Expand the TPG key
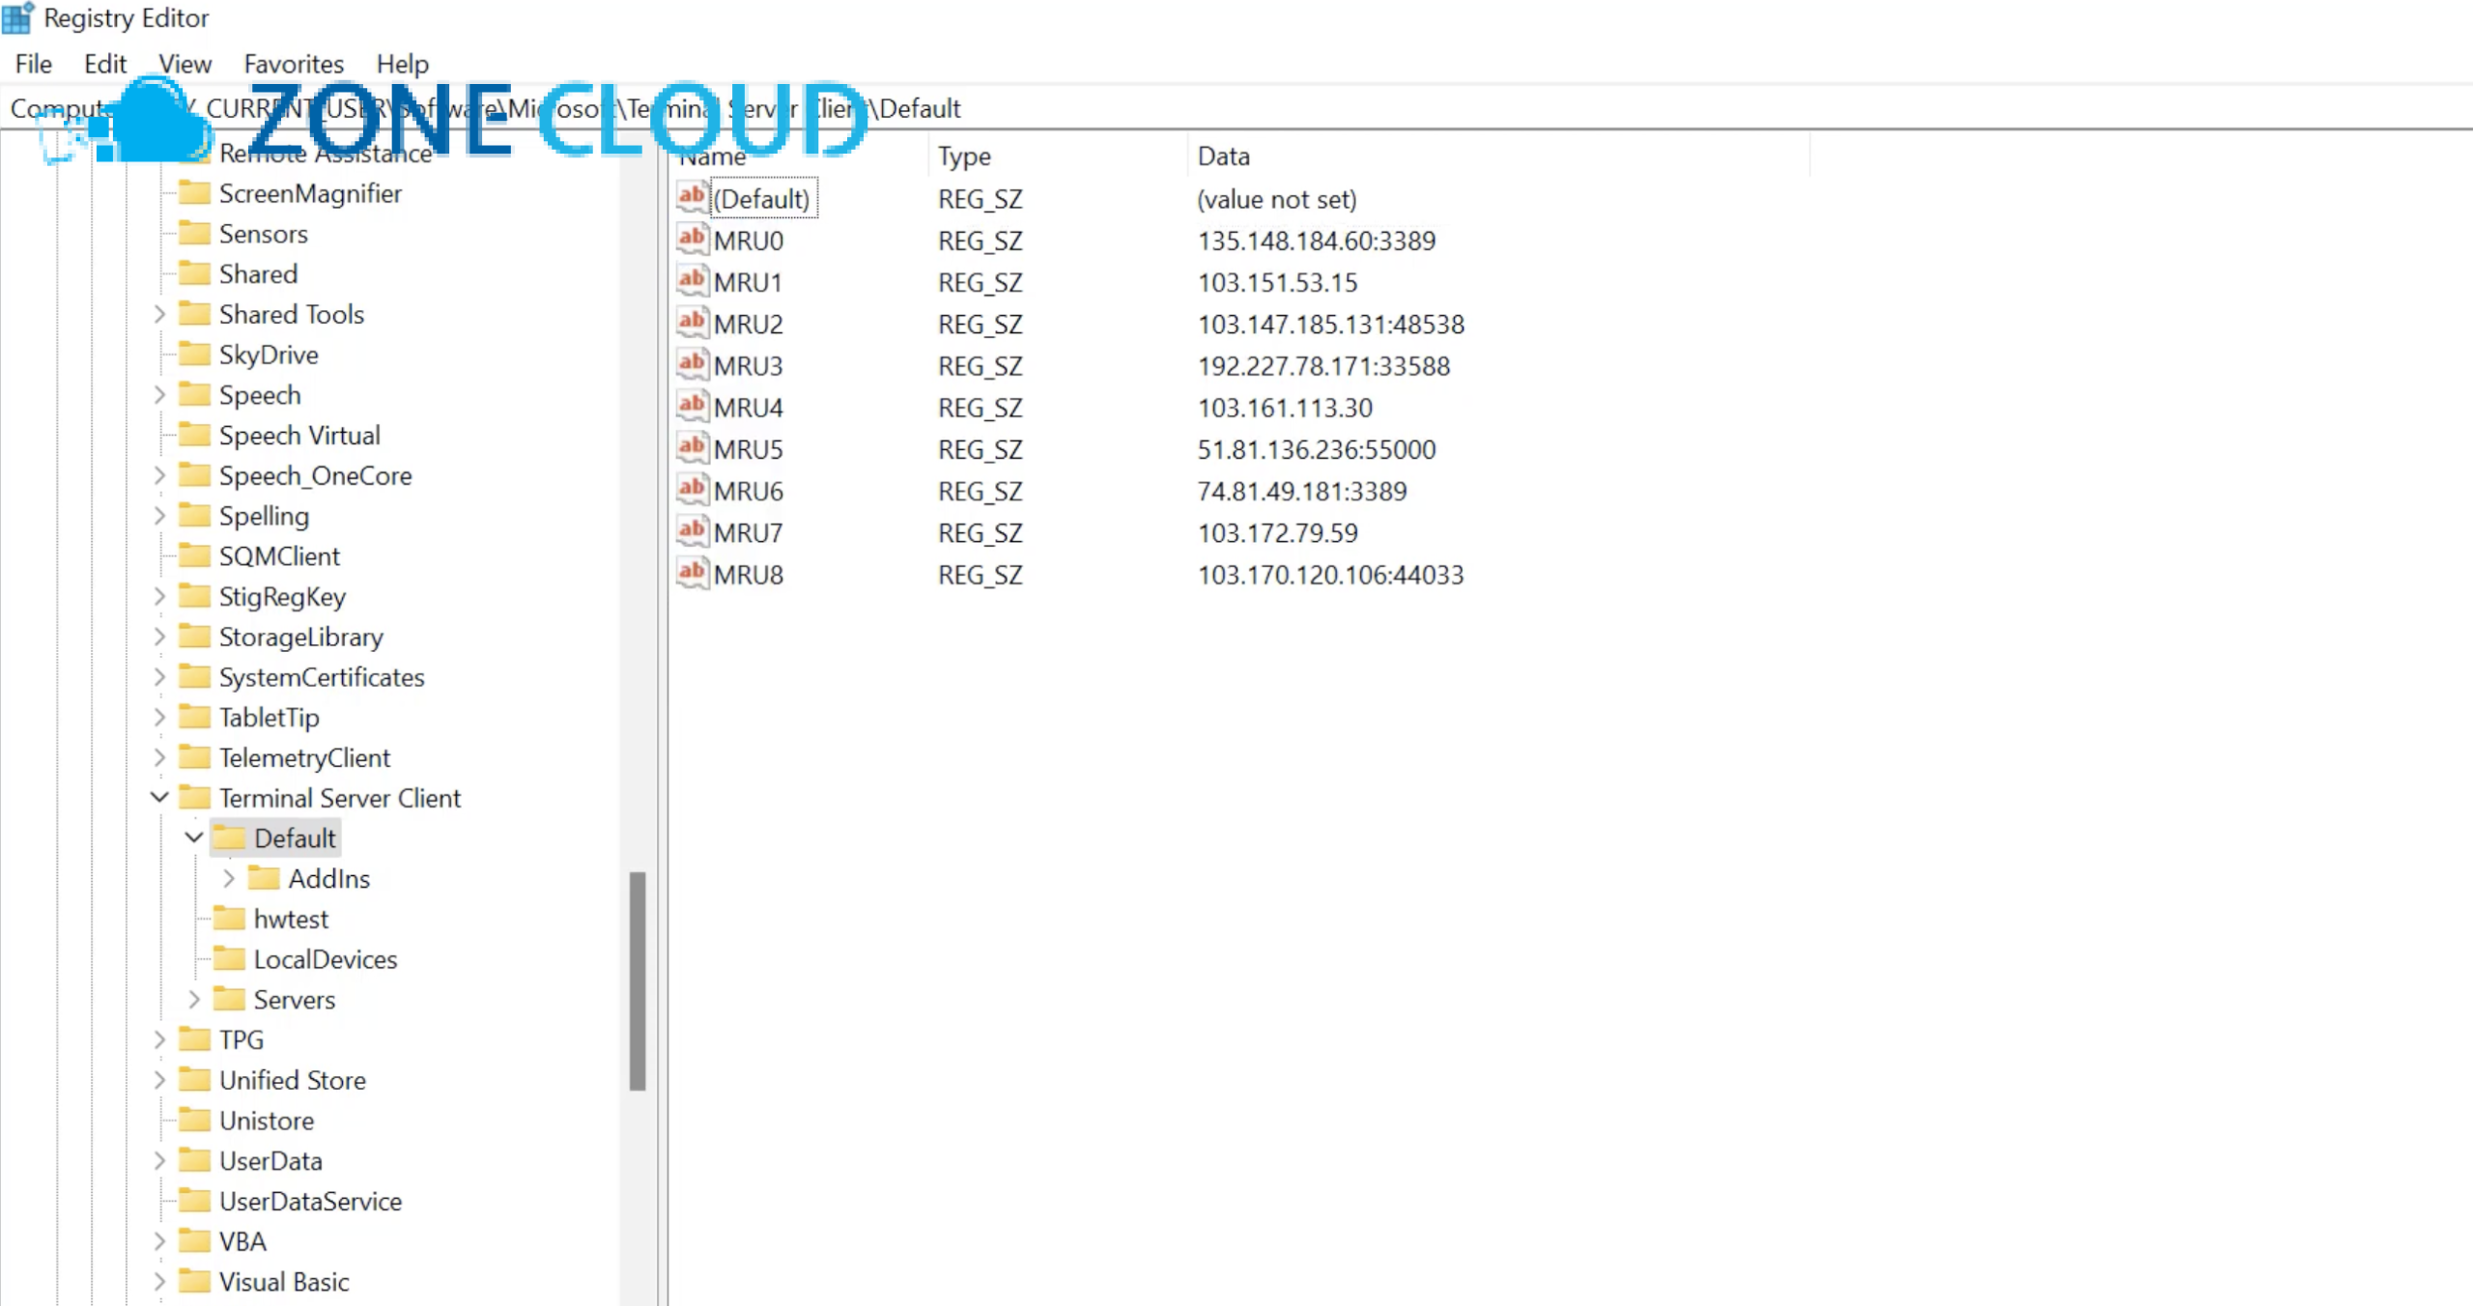This screenshot has height=1306, width=2473. pyautogui.click(x=159, y=1039)
